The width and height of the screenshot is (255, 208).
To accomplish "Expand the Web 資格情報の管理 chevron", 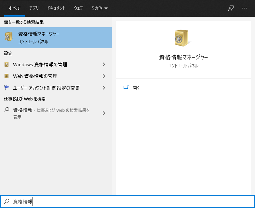I will 104,76.
